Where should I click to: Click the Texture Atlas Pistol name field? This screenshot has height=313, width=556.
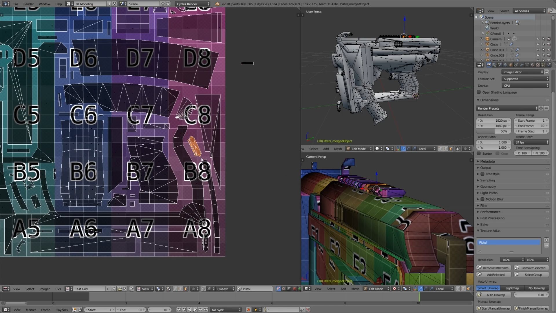(510, 242)
